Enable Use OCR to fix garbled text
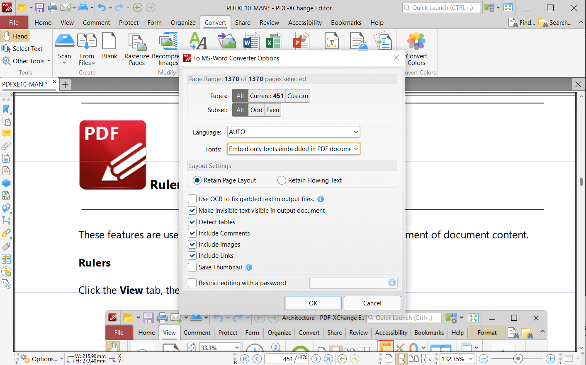 192,199
